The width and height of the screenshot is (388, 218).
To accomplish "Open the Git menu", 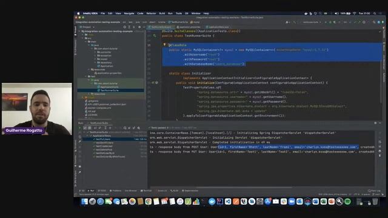I will point(187,13).
